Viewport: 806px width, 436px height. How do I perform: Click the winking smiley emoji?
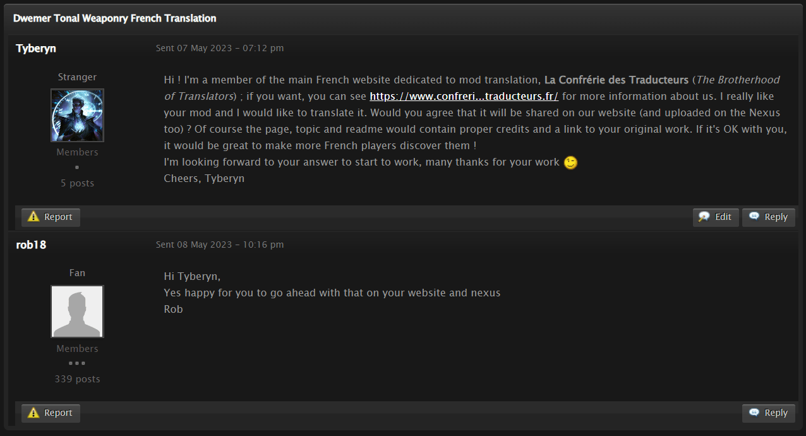tap(570, 162)
